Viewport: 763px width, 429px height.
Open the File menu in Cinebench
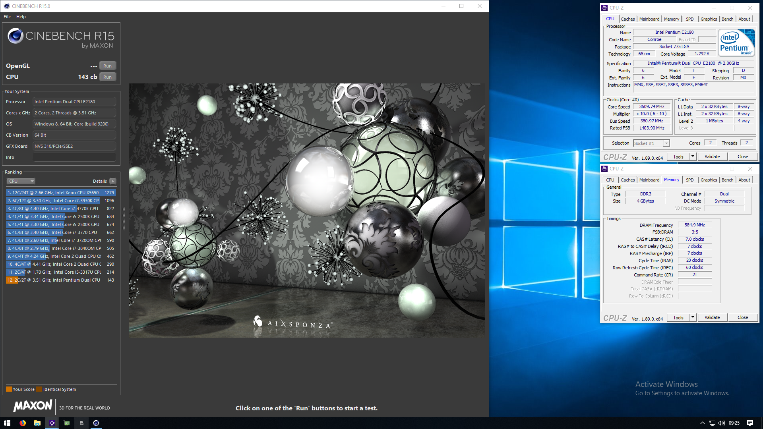(x=7, y=17)
